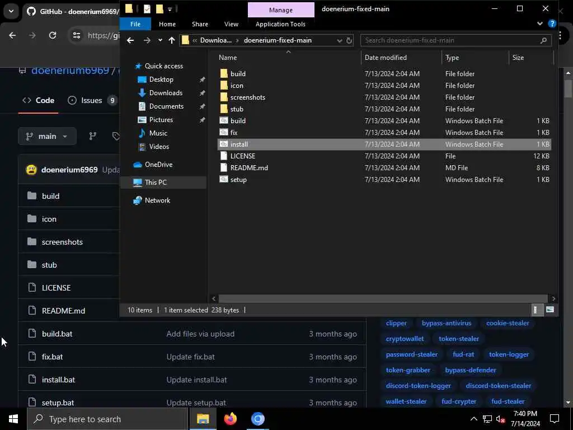Refresh the doenerium-fixed-main folder

pyautogui.click(x=349, y=40)
